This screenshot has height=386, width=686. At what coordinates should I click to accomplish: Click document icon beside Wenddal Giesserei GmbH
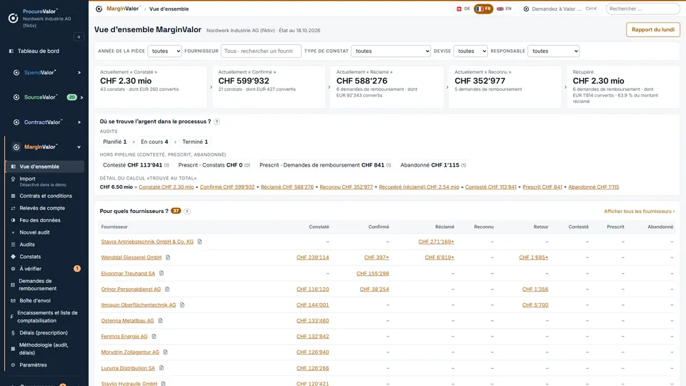click(167, 257)
